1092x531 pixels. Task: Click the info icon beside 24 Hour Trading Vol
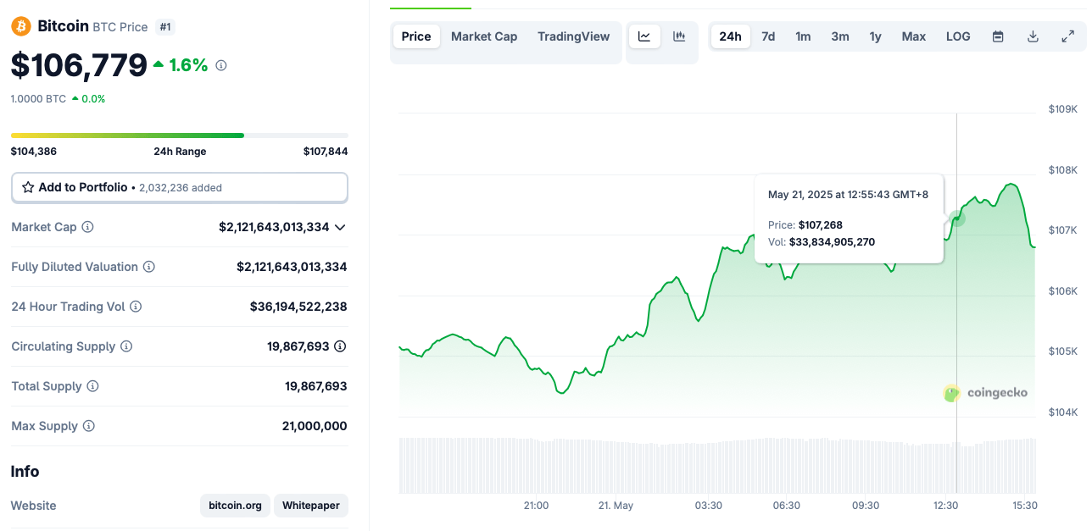point(136,307)
